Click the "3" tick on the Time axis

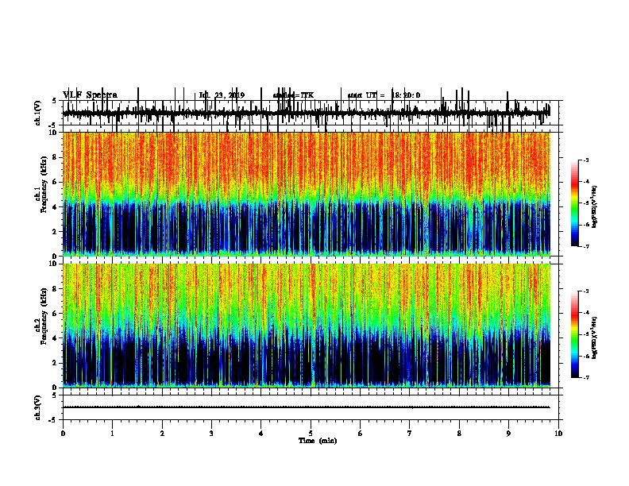pos(211,434)
